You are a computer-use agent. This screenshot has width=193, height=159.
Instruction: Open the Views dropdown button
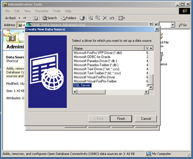pyautogui.click(x=122, y=18)
